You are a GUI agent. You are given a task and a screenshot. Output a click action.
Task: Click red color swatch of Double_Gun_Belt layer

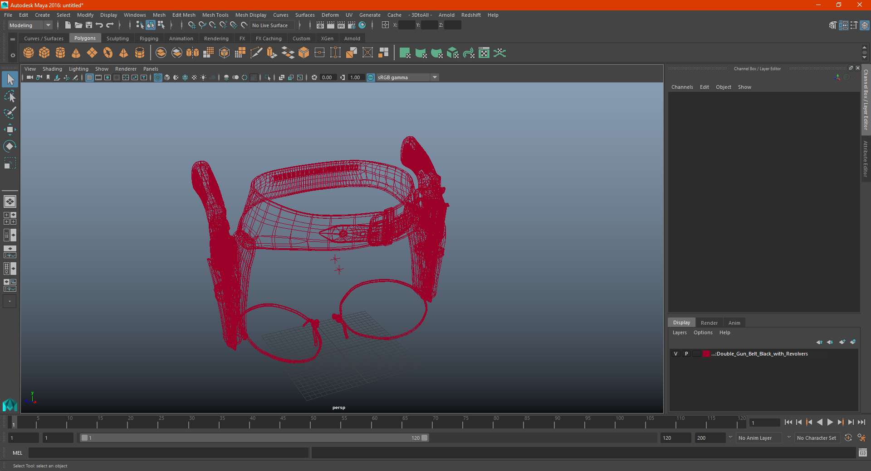[x=706, y=354]
